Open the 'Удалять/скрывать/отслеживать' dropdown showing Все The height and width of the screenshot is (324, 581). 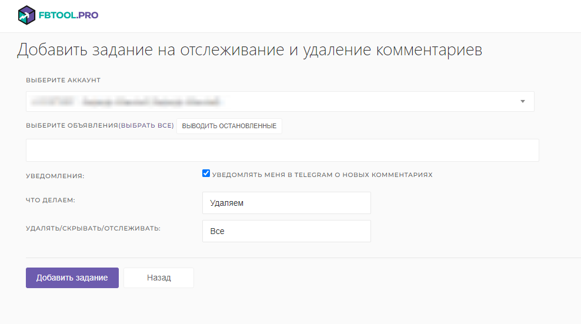pos(286,231)
